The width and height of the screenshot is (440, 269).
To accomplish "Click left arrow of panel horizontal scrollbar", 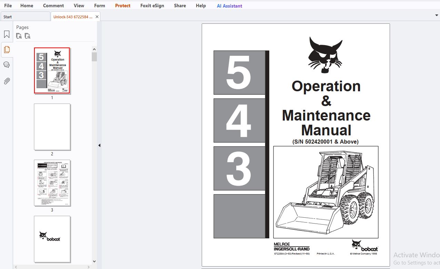I will 16,267.
